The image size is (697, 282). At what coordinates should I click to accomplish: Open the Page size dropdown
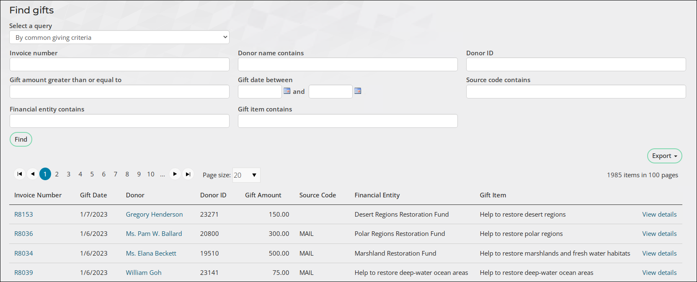click(246, 175)
